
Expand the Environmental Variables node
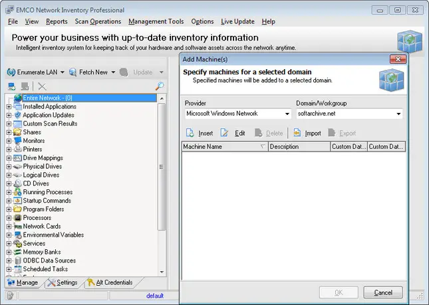coord(9,235)
